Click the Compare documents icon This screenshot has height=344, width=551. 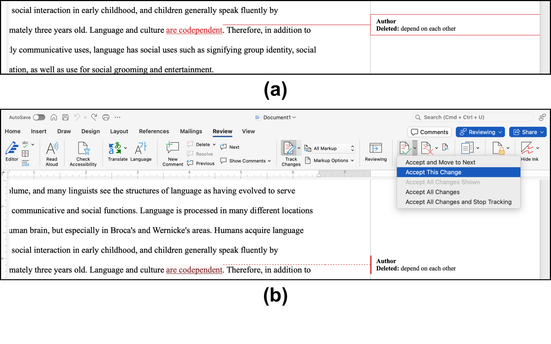(x=467, y=148)
